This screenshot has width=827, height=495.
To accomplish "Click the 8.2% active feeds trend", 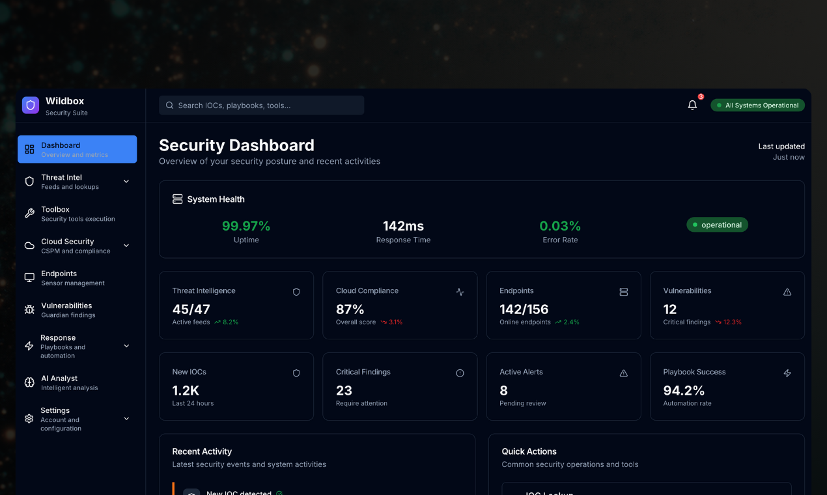I will point(226,322).
